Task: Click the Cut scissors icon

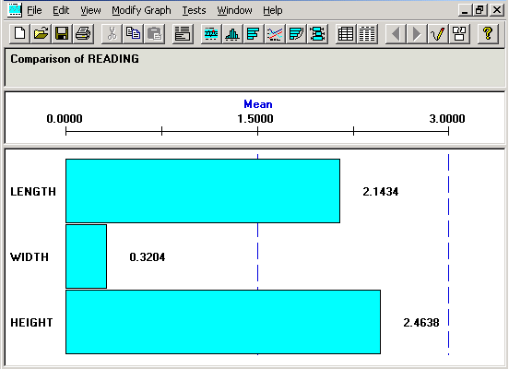Action: tap(112, 34)
